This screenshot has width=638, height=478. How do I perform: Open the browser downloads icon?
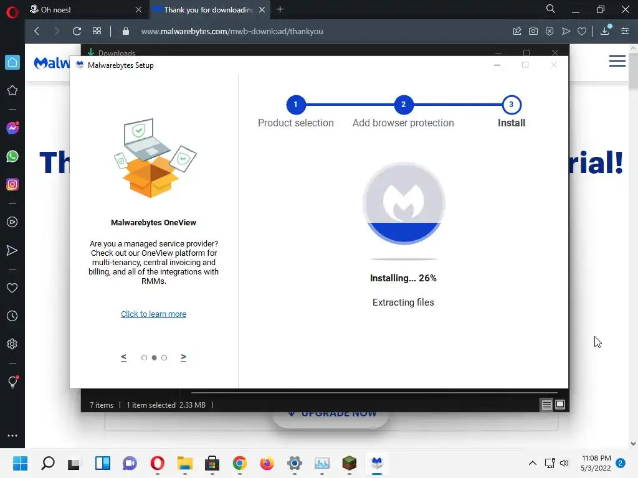(605, 30)
